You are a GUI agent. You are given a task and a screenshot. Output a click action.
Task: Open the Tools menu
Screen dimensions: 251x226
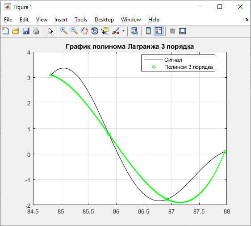tap(81, 20)
